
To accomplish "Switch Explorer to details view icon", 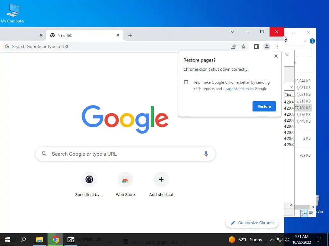I will (304, 213).
